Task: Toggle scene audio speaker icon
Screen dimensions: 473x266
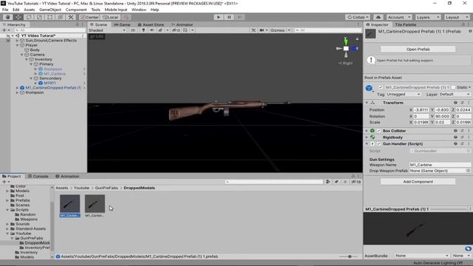Action: coord(152,30)
